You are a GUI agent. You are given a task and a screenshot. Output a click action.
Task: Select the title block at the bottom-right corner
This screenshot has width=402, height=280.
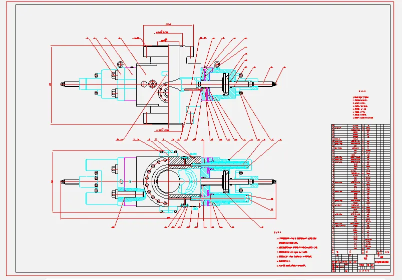point(361,263)
